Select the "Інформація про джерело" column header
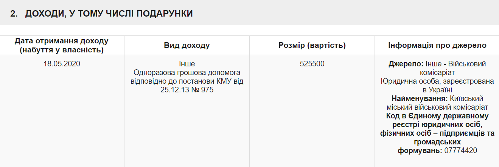 [437, 46]
